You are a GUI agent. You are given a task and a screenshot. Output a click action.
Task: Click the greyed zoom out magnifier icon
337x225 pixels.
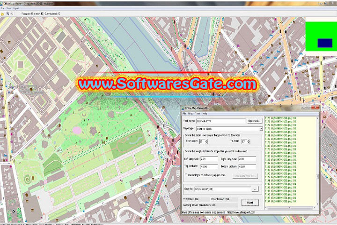12,14
